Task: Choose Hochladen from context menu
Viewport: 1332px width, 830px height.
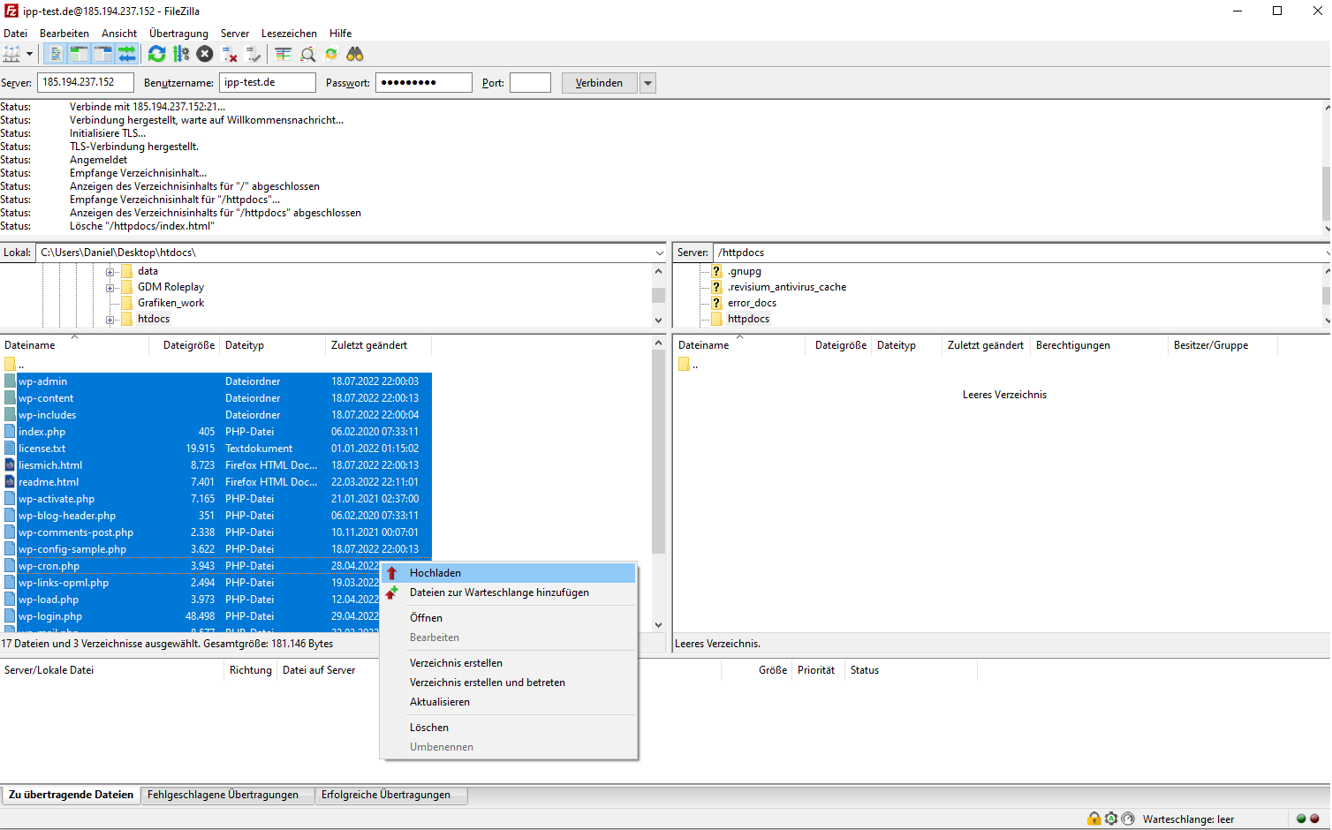Action: click(508, 573)
